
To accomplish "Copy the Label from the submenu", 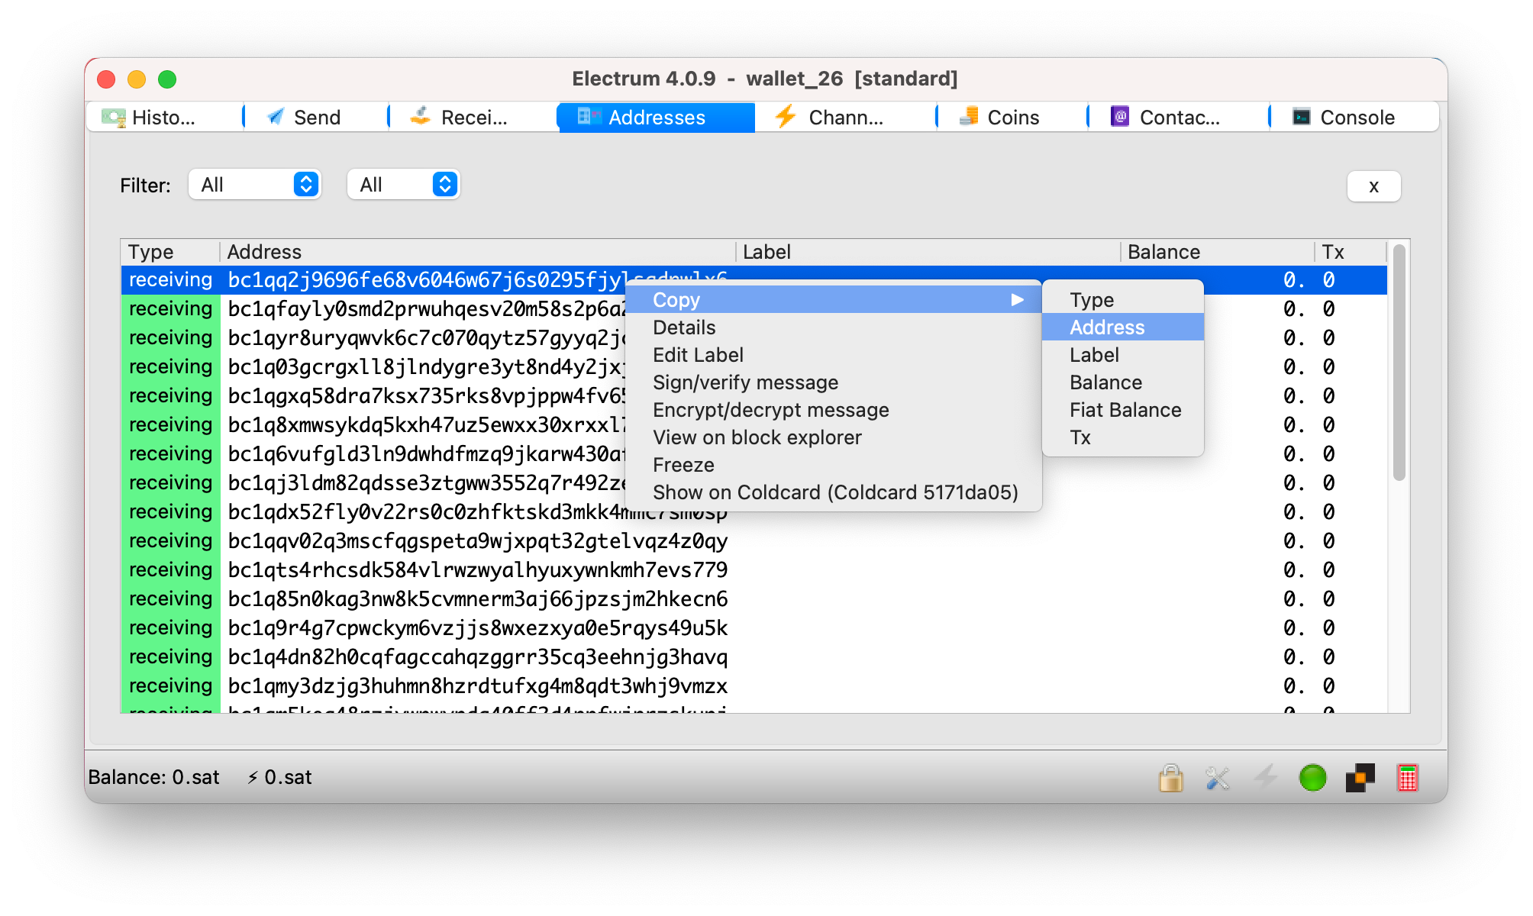I will (x=1122, y=355).
